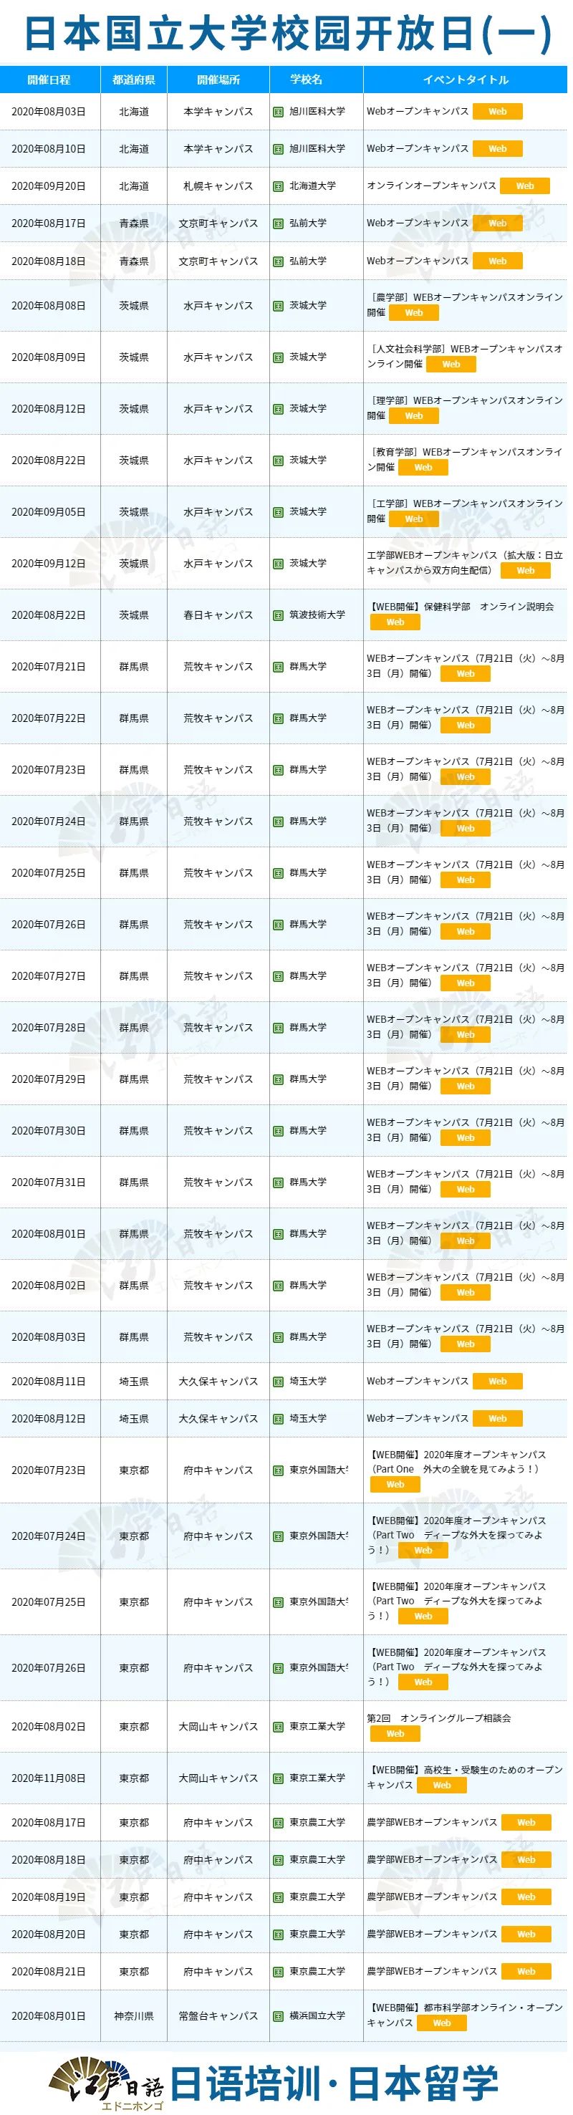Click the 開催日程 column header

[x=49, y=80]
